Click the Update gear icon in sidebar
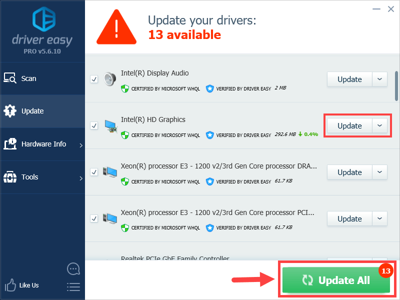400x300 pixels. pyautogui.click(x=10, y=111)
